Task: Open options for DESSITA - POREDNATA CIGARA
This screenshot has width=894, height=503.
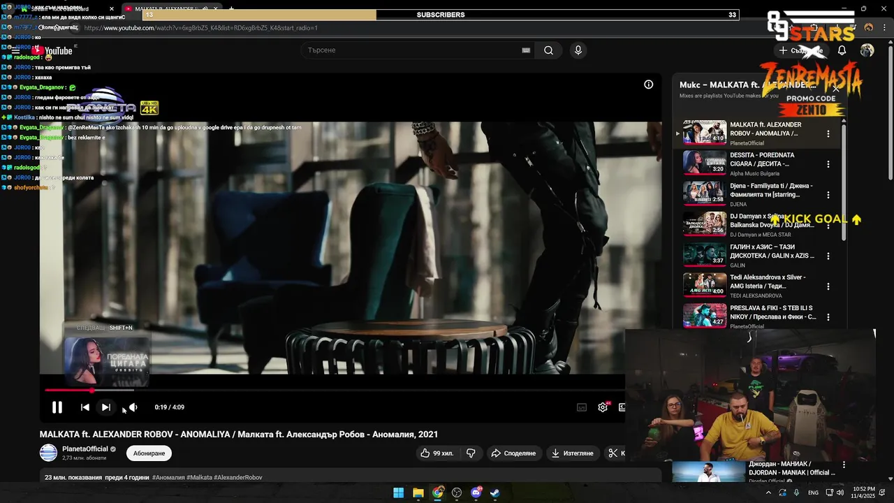Action: click(x=828, y=164)
